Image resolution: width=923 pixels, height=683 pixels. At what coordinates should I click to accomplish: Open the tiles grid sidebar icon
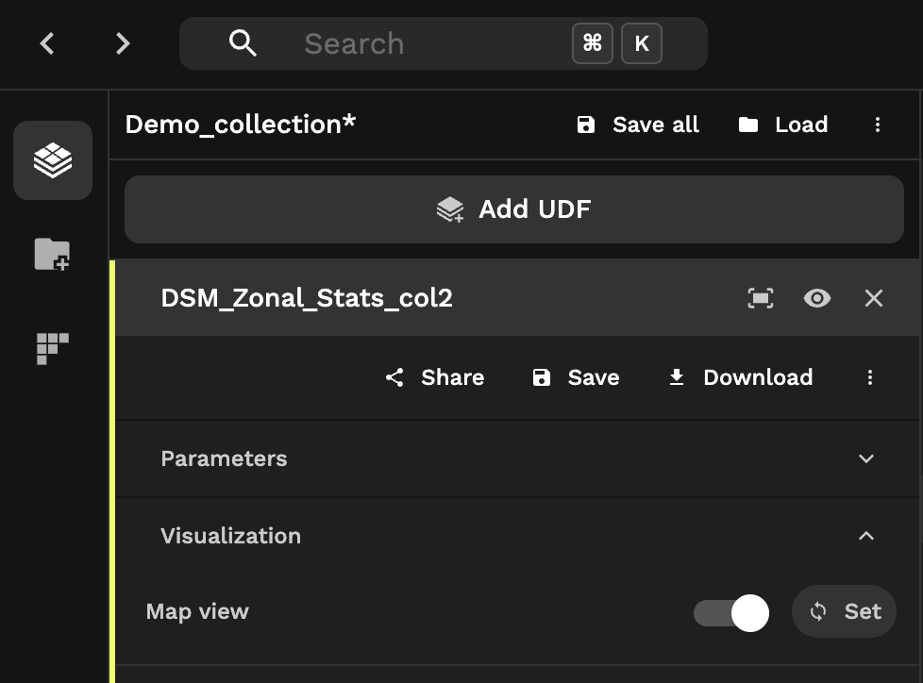53,349
